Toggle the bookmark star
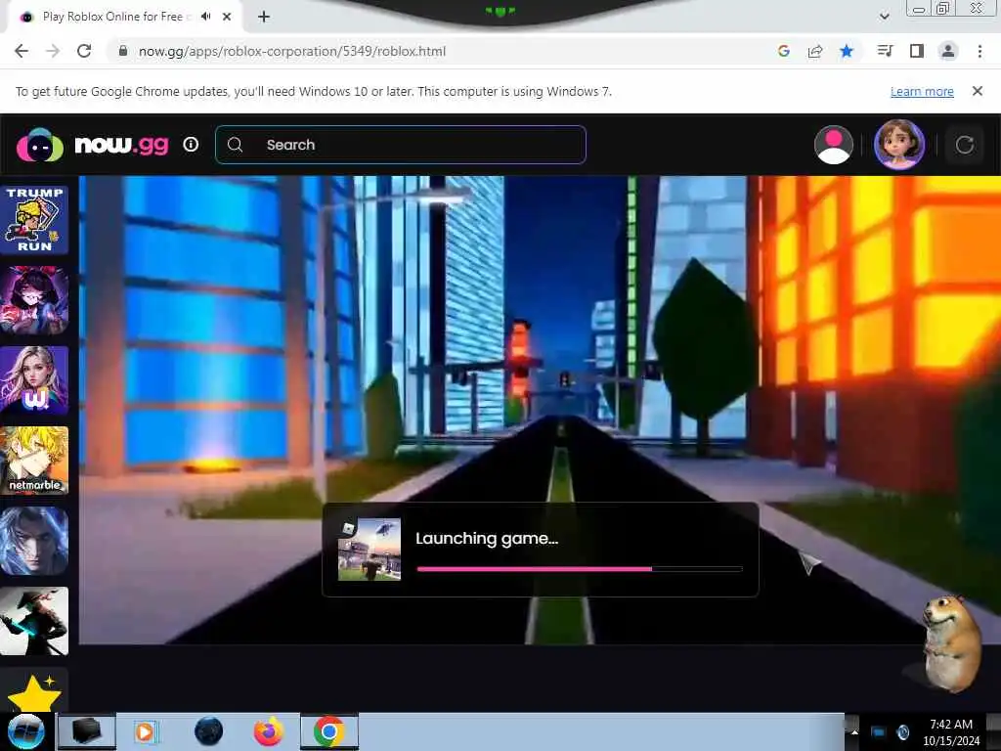The width and height of the screenshot is (1001, 751). 847,51
